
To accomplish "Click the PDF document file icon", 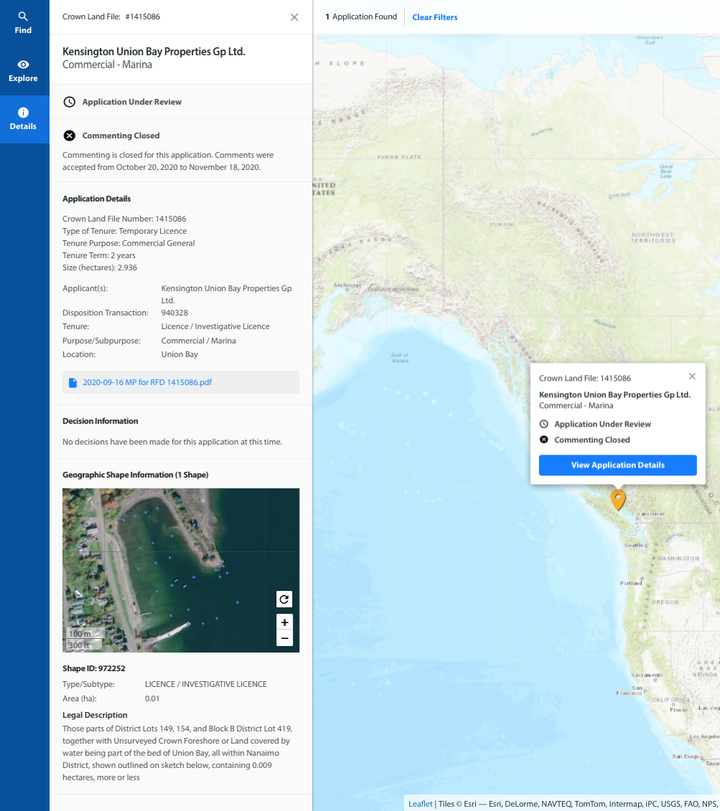I will pos(73,383).
